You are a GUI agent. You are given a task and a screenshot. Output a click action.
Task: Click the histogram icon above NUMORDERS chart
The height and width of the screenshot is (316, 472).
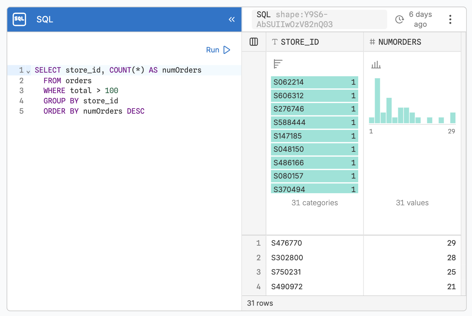[x=376, y=65]
